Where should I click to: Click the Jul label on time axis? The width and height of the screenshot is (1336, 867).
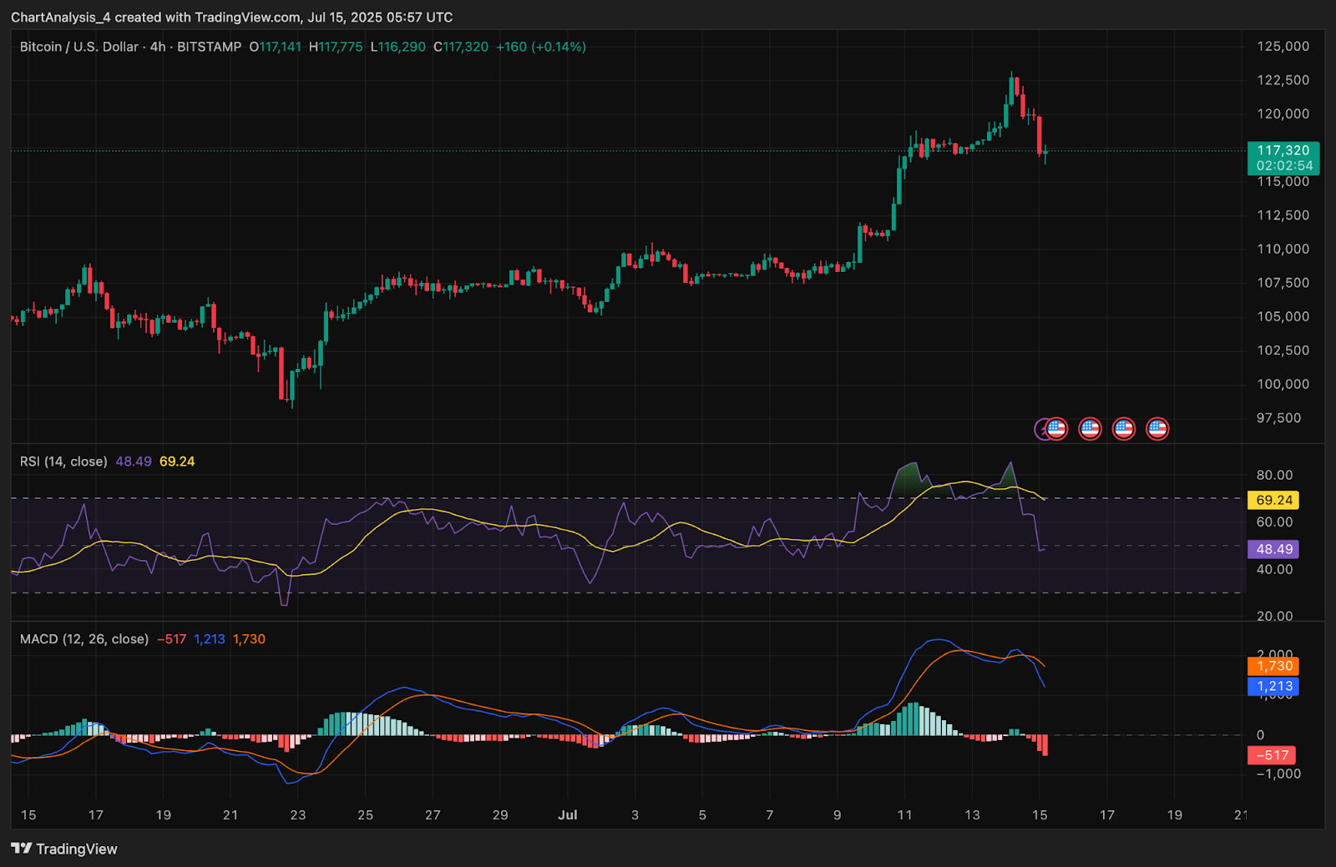pyautogui.click(x=568, y=814)
